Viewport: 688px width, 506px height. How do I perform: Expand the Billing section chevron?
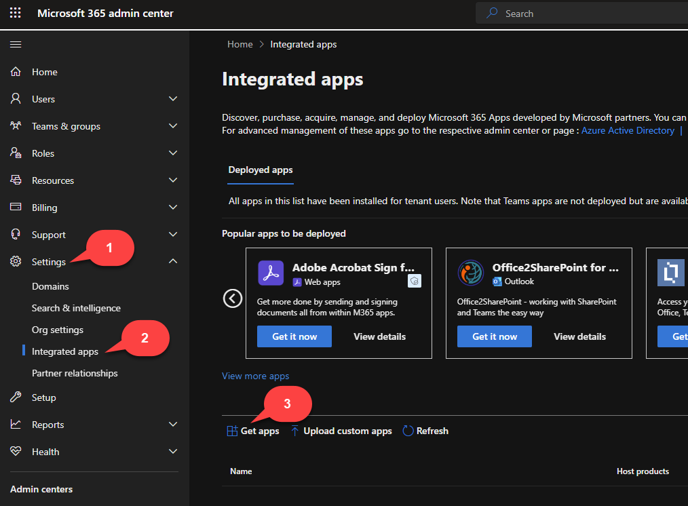point(173,208)
